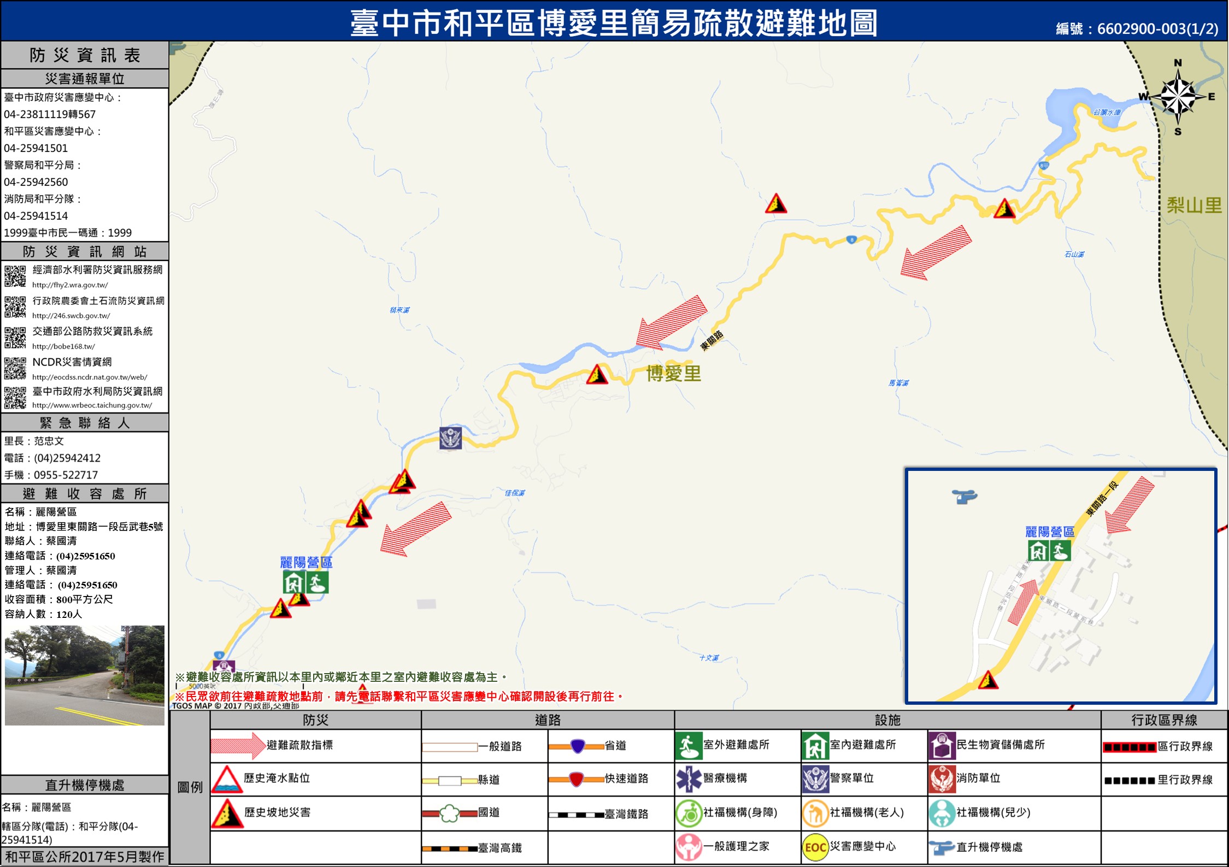Click the landslide warning icon near 博愛里 label
The width and height of the screenshot is (1229, 867).
click(x=597, y=375)
